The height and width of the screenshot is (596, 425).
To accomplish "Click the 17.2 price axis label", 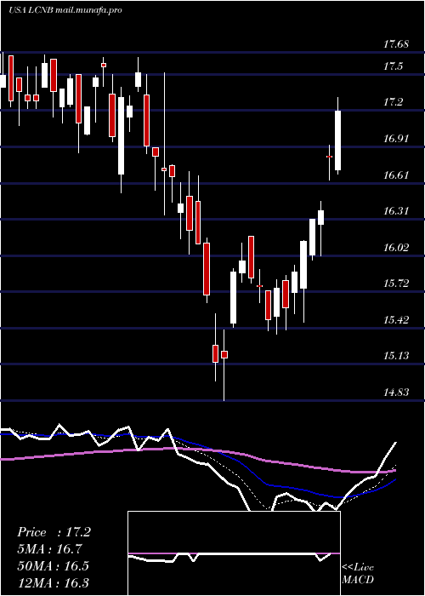I will 393,102.
